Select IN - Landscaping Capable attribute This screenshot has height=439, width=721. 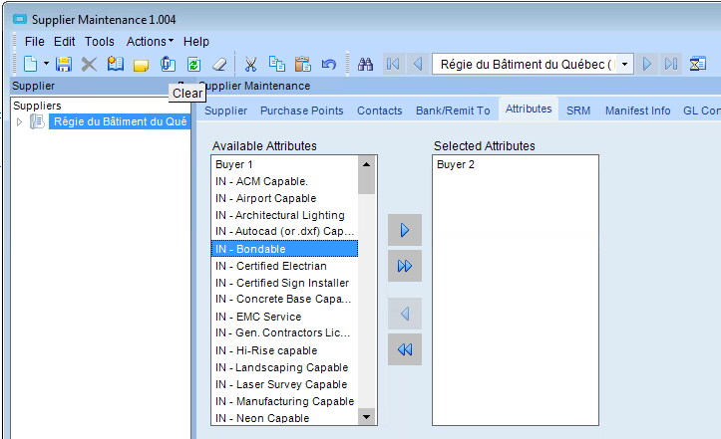pyautogui.click(x=284, y=367)
